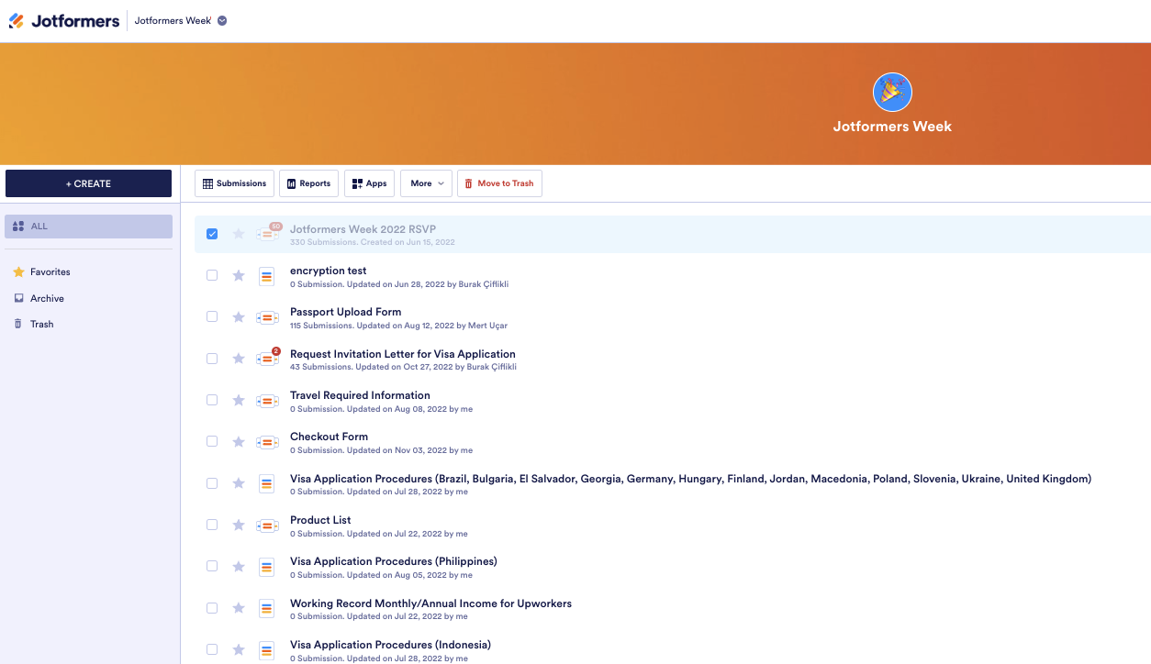Check the encryption test checkbox
Image resolution: width=1151 pixels, height=664 pixels.
[212, 275]
